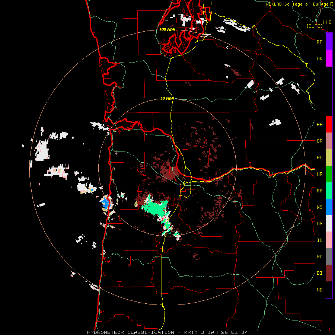Click the HHC product label
The width and height of the screenshot is (335, 335).
coord(327,22)
